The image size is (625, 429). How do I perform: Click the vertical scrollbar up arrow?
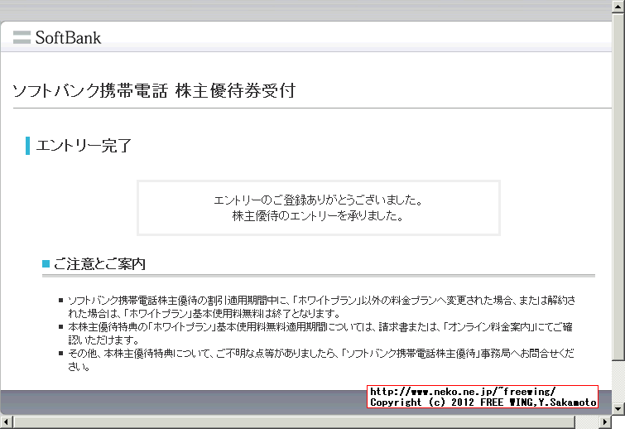[x=618, y=7]
